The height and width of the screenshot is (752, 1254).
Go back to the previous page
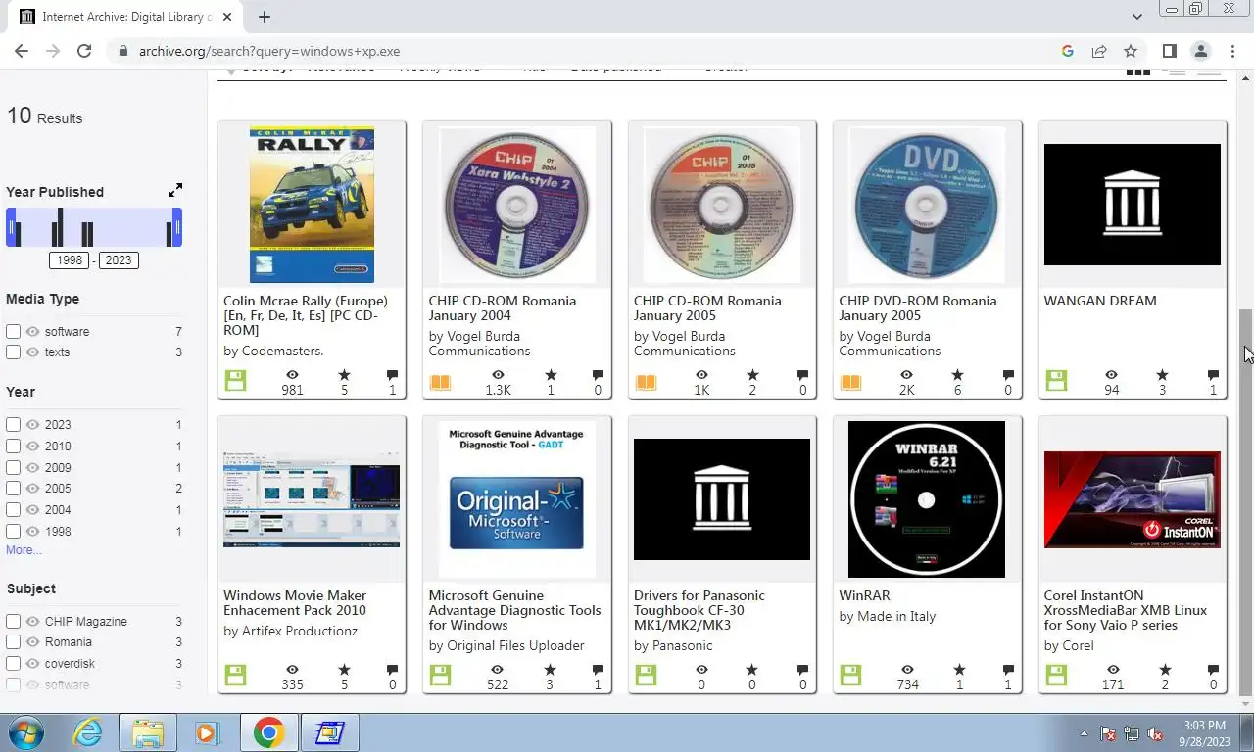point(22,51)
